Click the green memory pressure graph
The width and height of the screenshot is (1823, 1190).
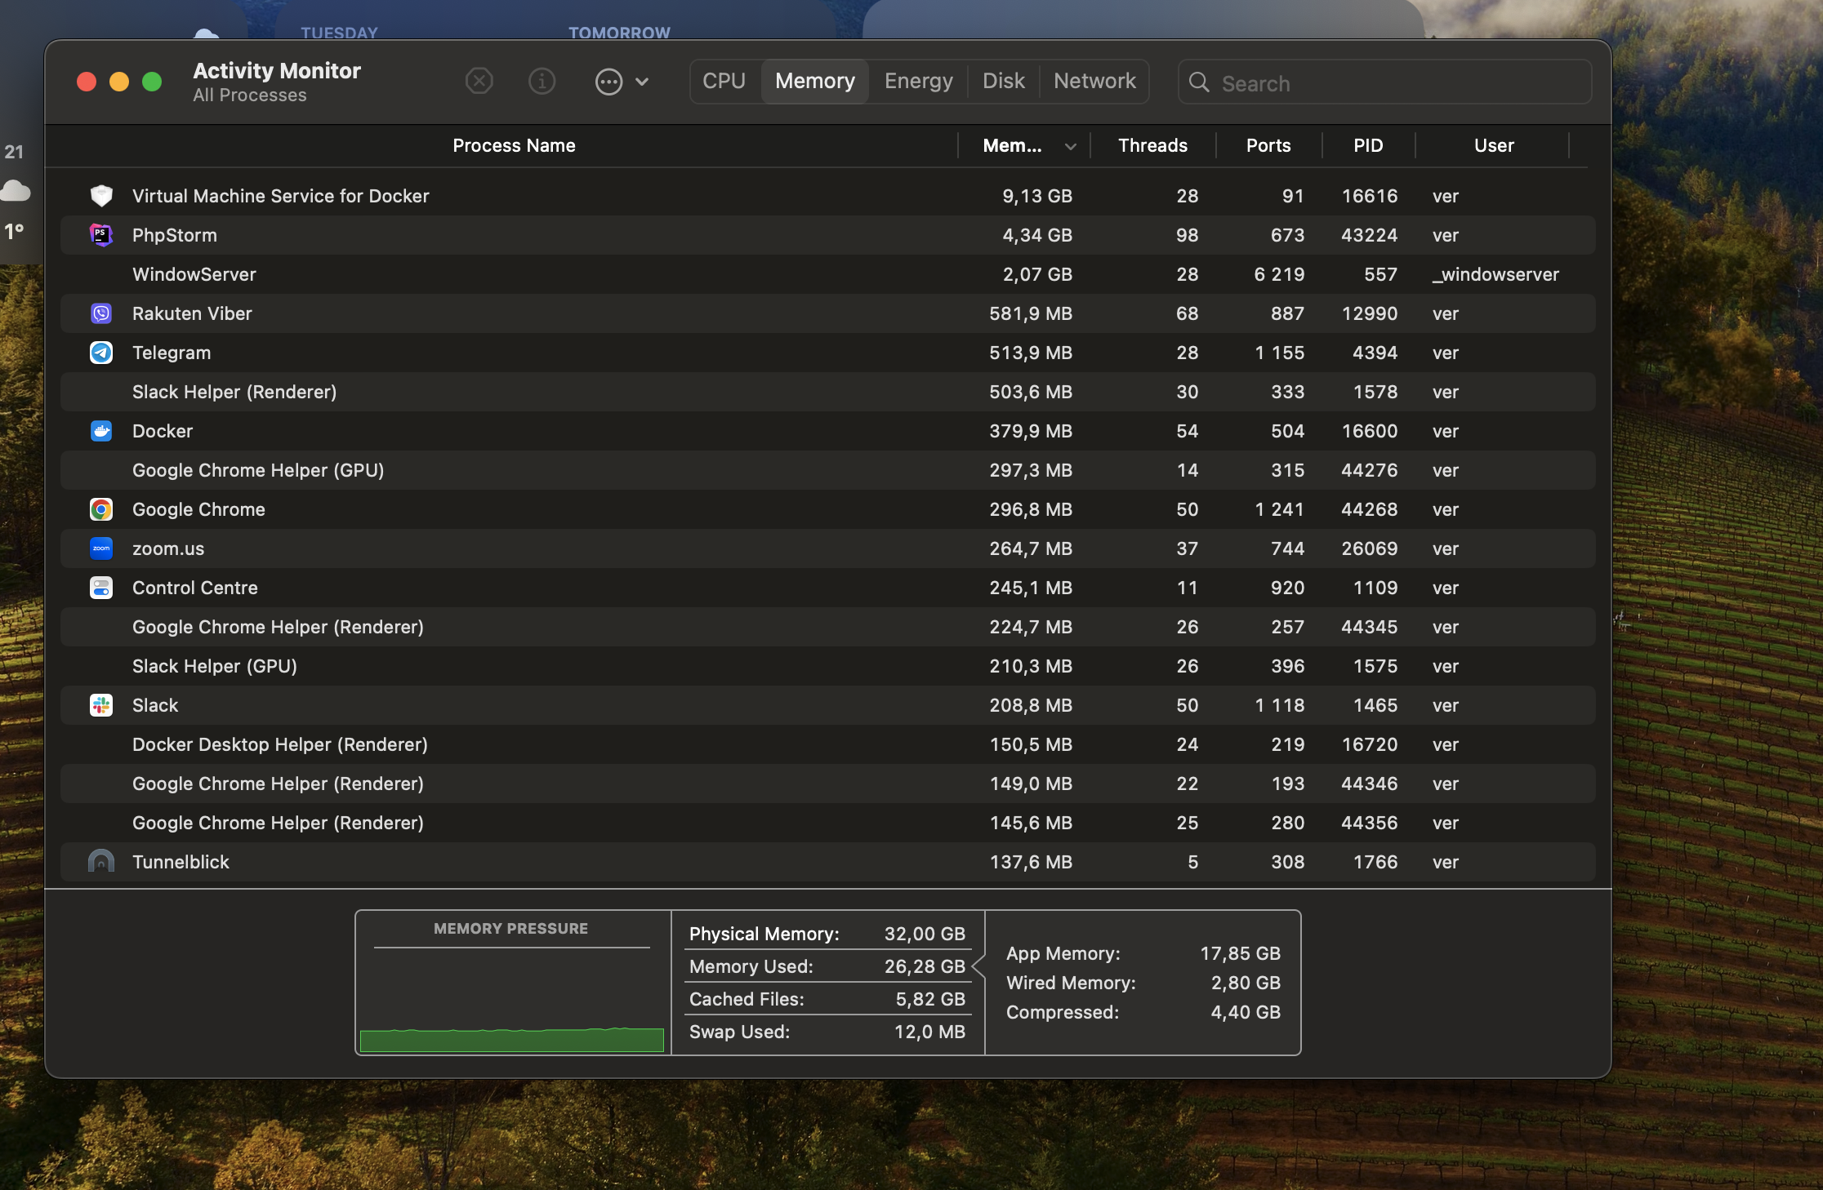tap(512, 1040)
